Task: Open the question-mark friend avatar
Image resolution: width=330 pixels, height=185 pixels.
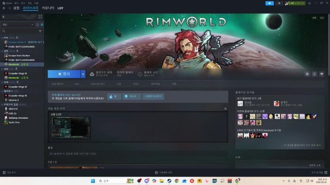Action: point(246,117)
